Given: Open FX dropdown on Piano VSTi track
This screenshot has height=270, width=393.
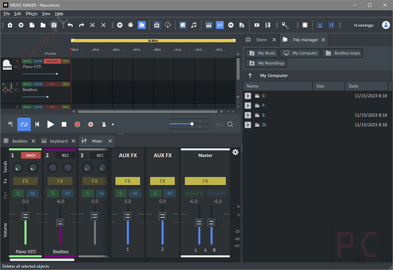Looking at the screenshot, I should (66, 61).
